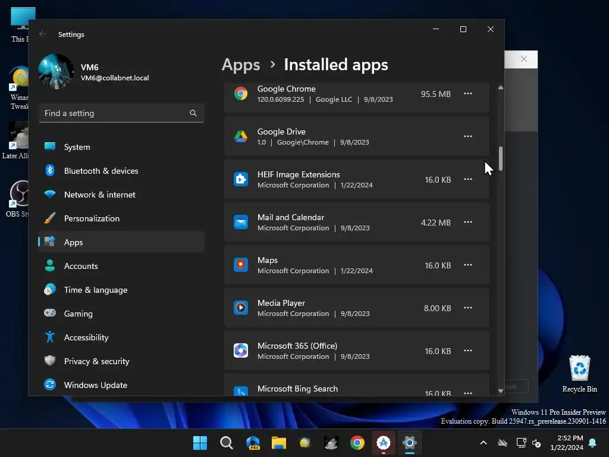Open Accessibility settings
Screen dimensions: 609x457
(x=121, y=337)
